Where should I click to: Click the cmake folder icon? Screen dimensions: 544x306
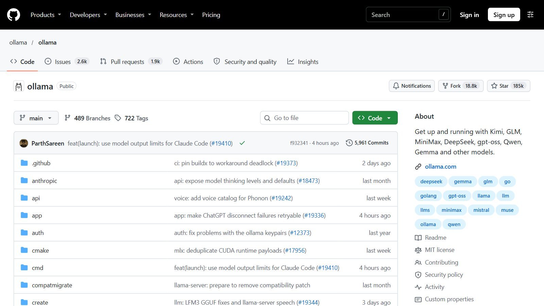click(24, 250)
